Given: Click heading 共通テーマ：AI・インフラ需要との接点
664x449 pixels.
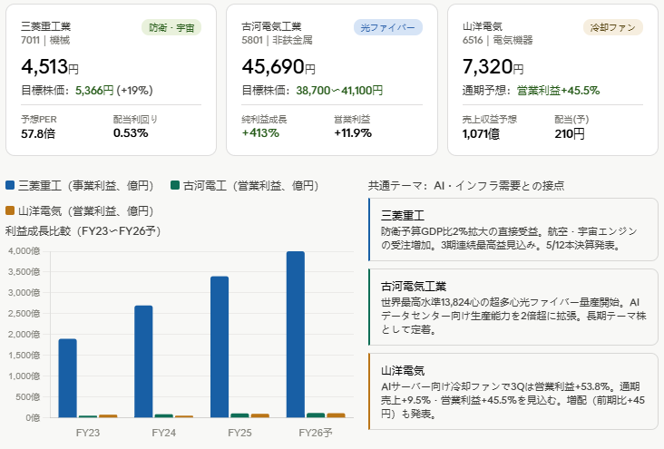Looking at the screenshot, I should click(466, 186).
